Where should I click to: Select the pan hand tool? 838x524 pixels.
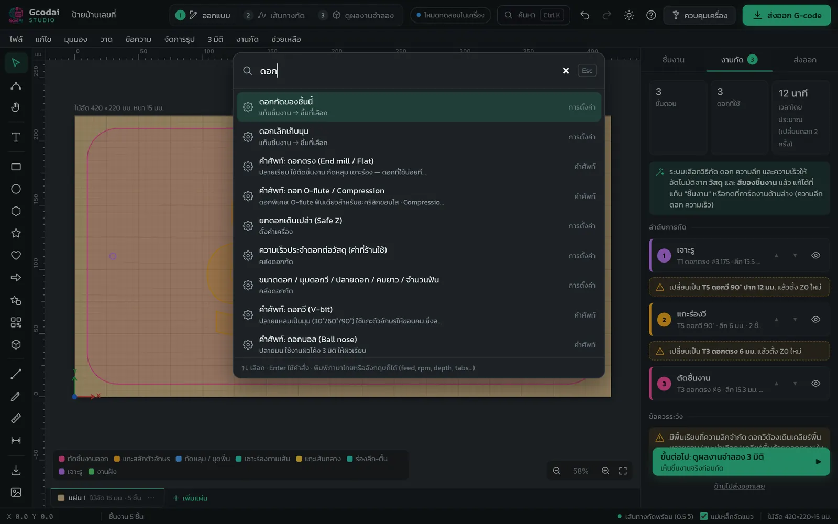pyautogui.click(x=16, y=107)
